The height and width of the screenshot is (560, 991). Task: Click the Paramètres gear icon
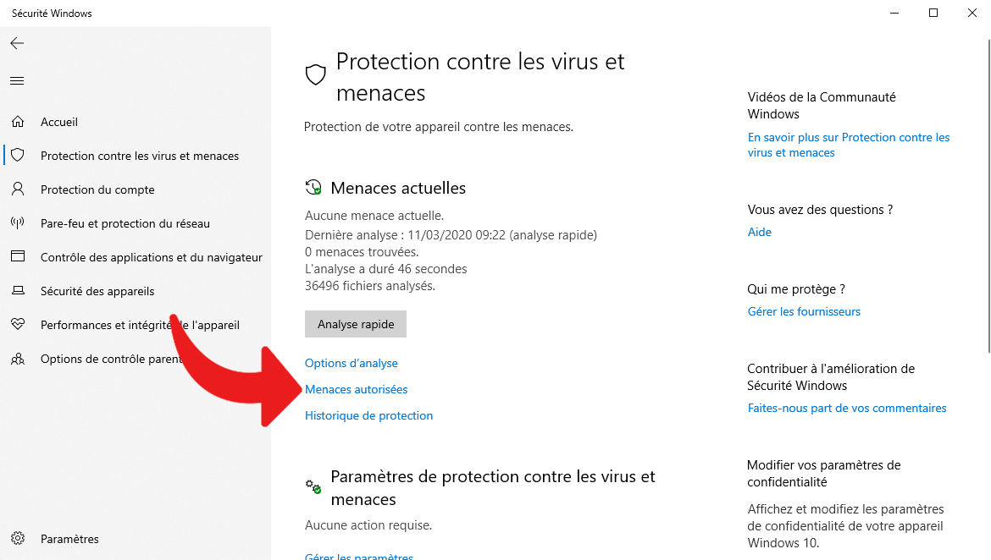[x=19, y=538]
